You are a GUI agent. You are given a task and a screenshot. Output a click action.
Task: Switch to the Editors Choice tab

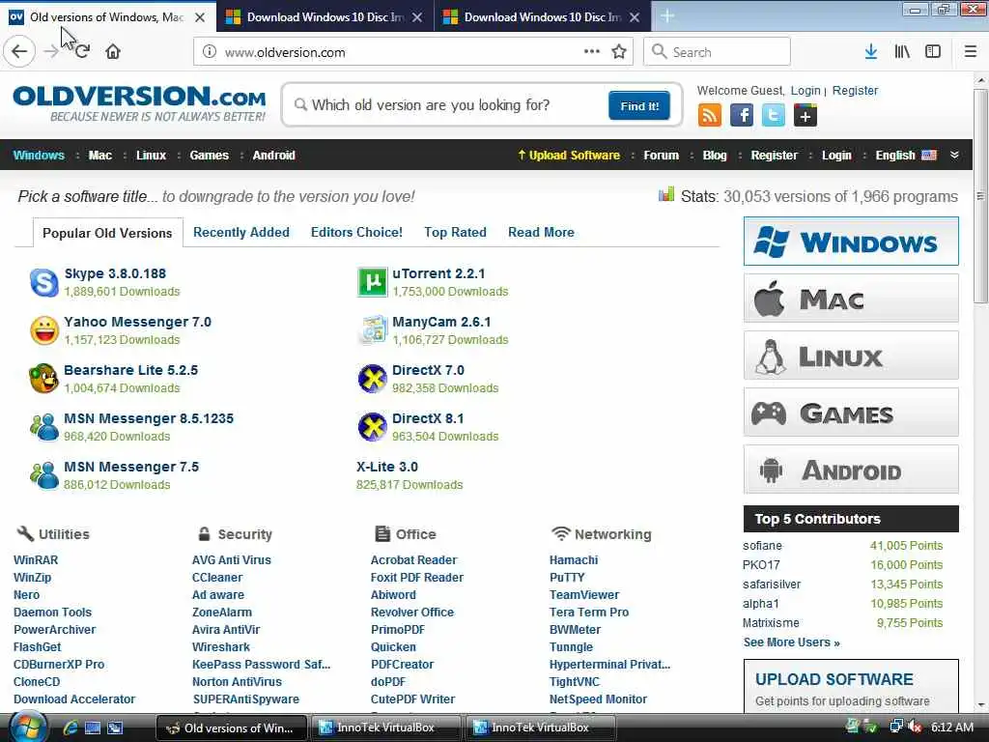pyautogui.click(x=356, y=232)
